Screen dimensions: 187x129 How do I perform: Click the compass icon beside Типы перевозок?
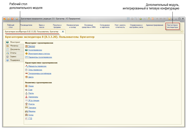point(26,70)
